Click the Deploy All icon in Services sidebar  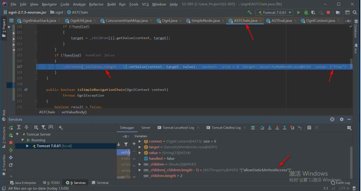(x=11, y=150)
